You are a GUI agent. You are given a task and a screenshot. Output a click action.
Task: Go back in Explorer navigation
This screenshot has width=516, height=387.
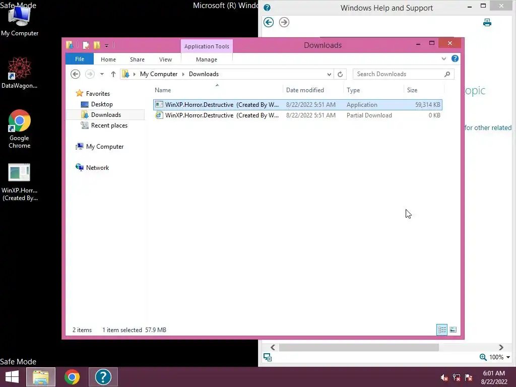76,74
